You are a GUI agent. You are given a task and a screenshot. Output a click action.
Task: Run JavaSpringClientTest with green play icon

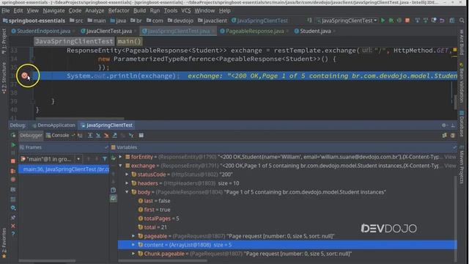(x=383, y=21)
